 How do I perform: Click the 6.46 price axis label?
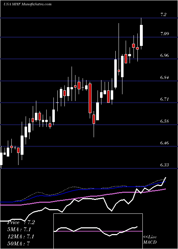coord(165,143)
